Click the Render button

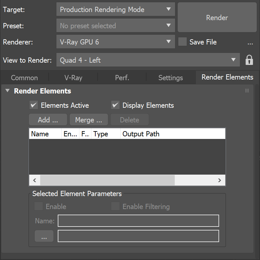pos(217,18)
